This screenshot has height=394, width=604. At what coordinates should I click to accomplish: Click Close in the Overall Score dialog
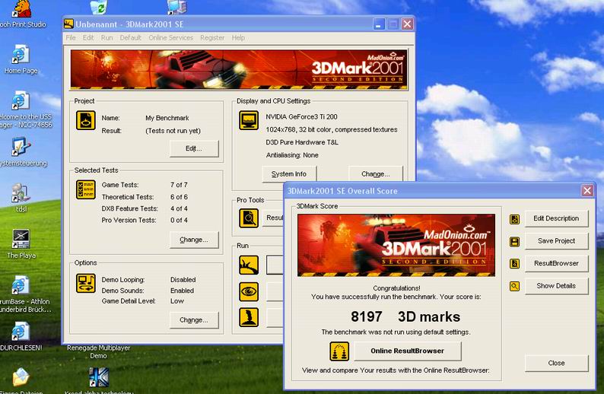(x=556, y=363)
